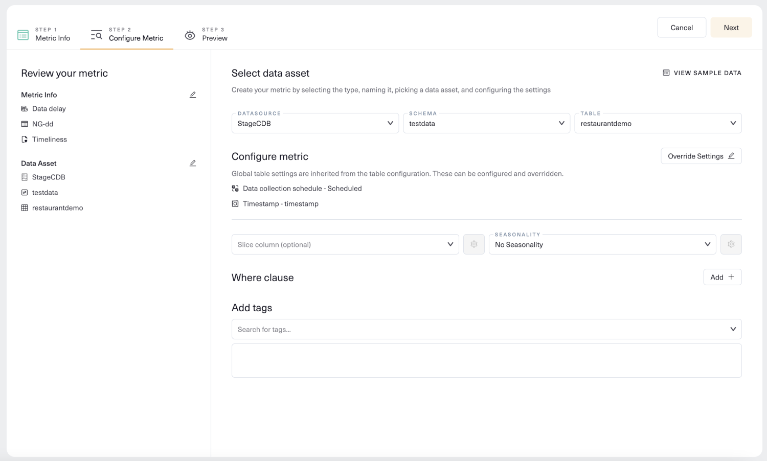Open the seasonality settings gear icon
Viewport: 767px width, 461px height.
731,244
